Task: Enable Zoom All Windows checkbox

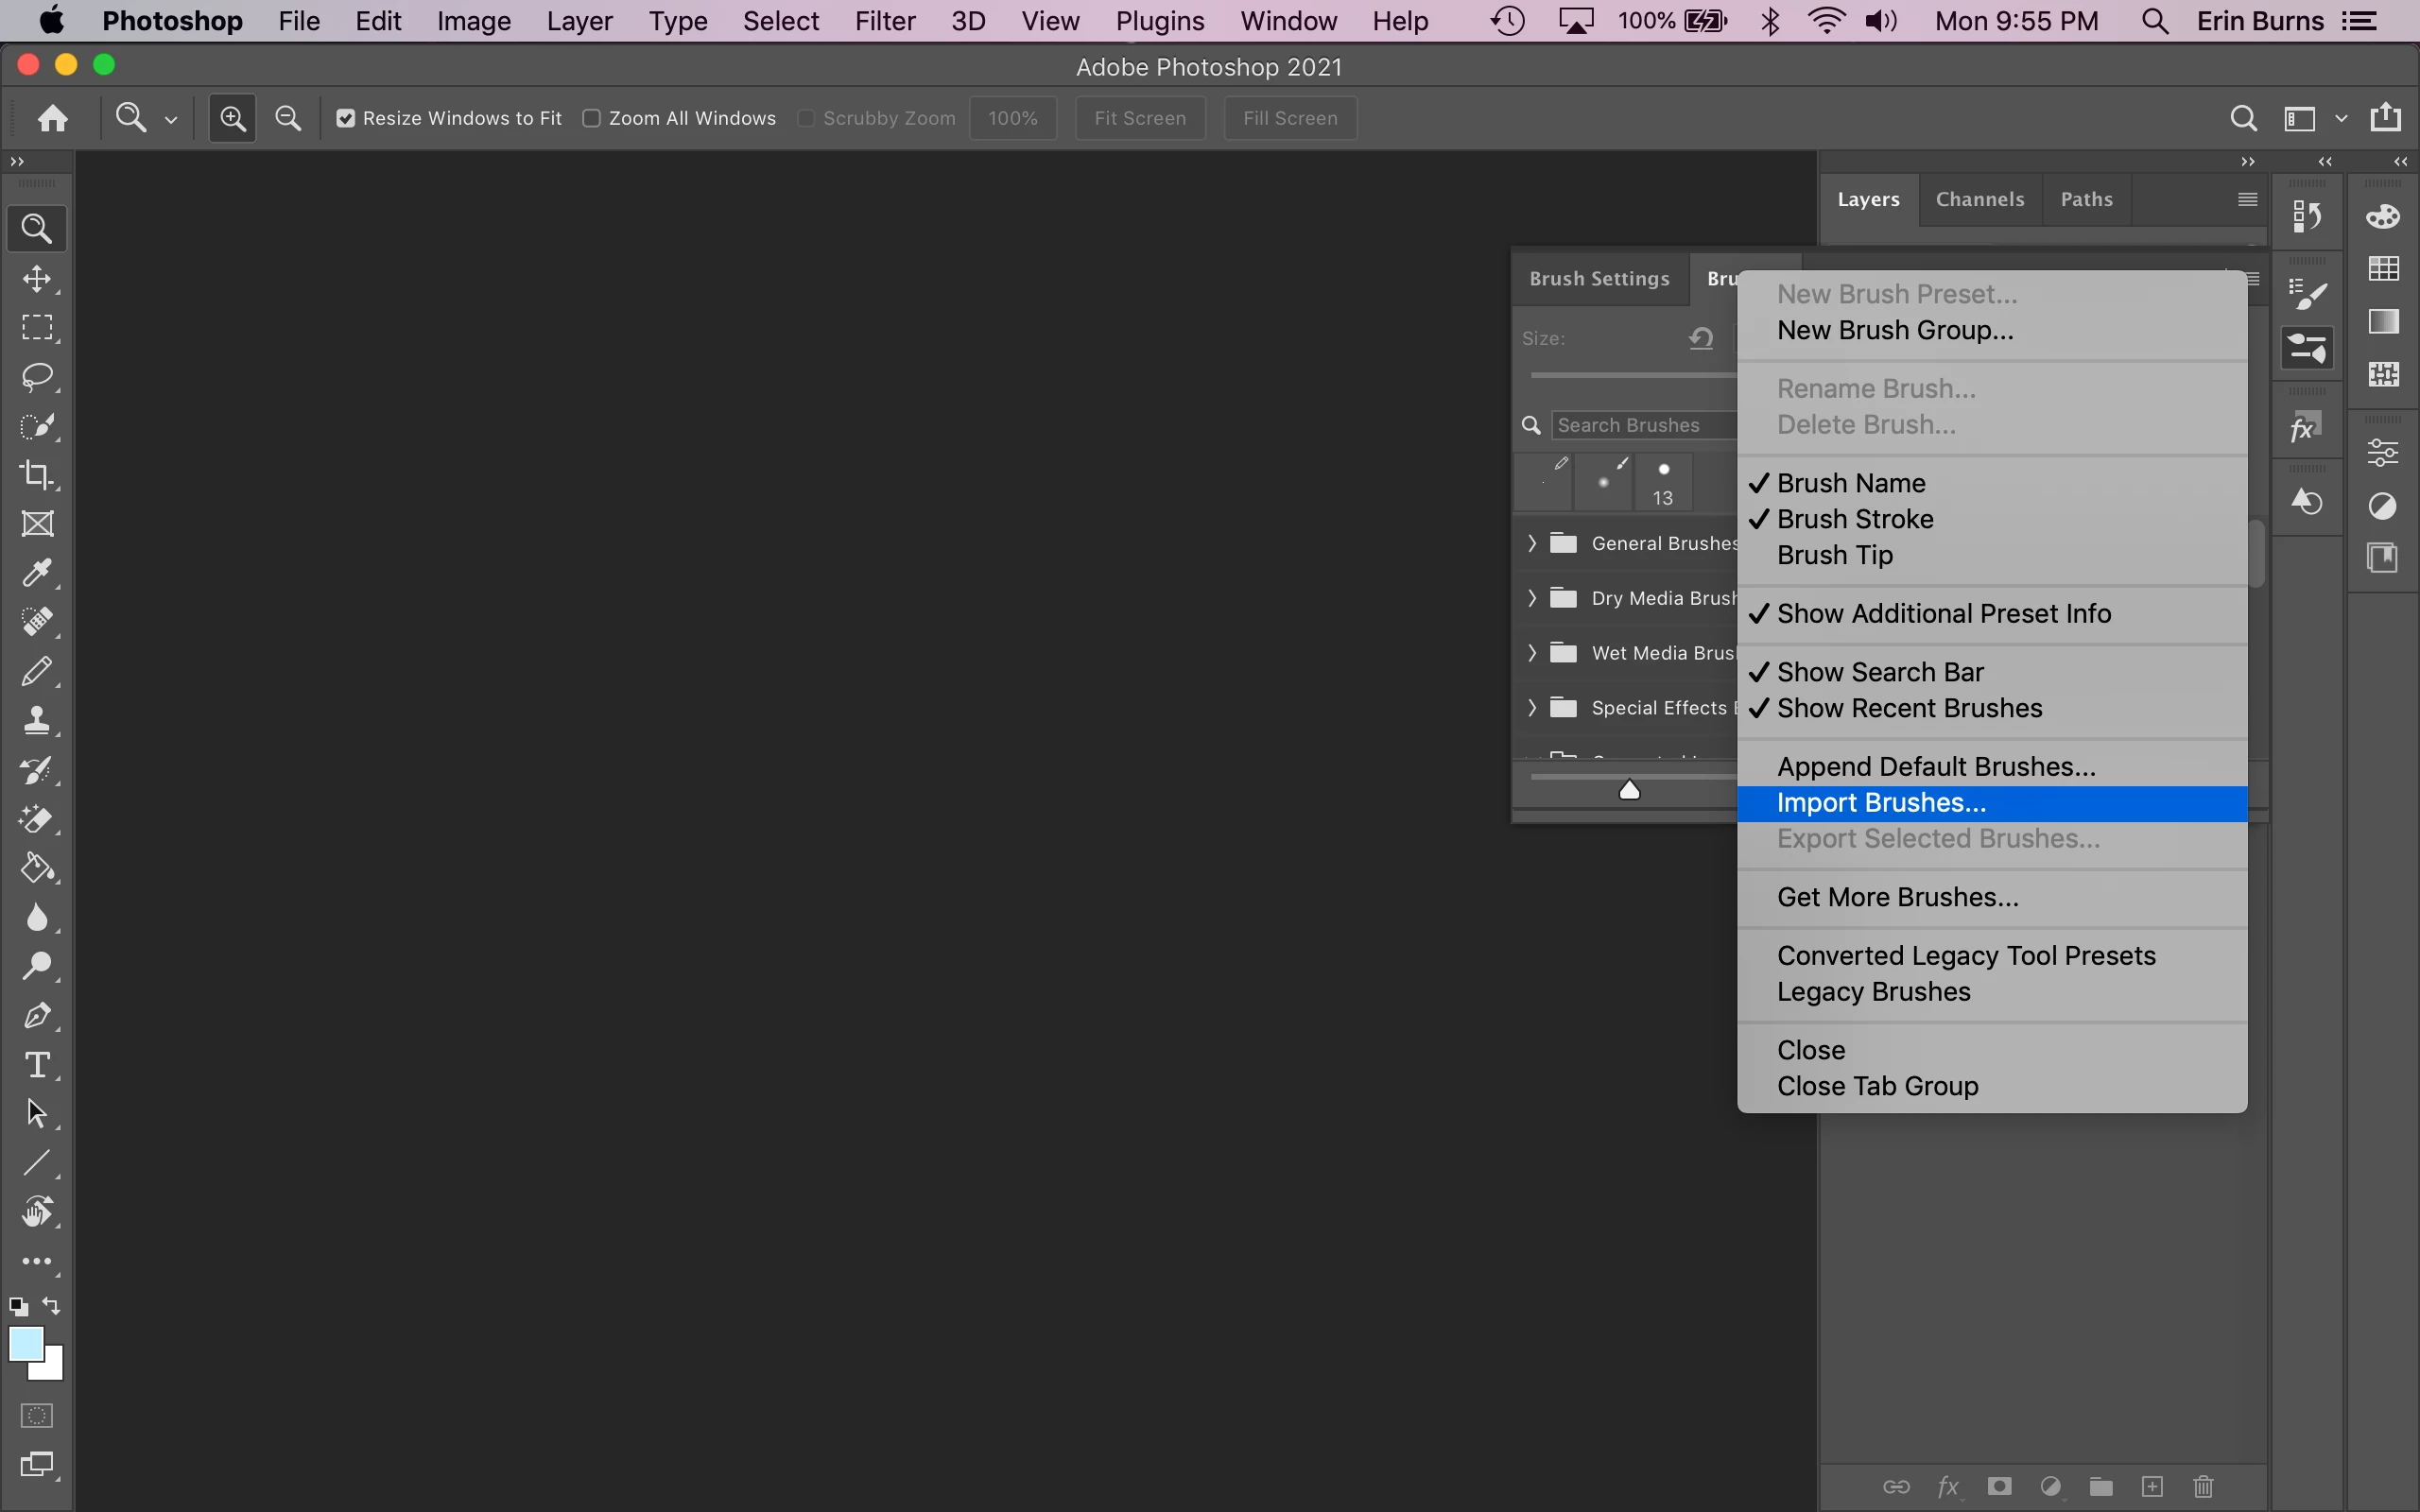Action: click(x=592, y=118)
